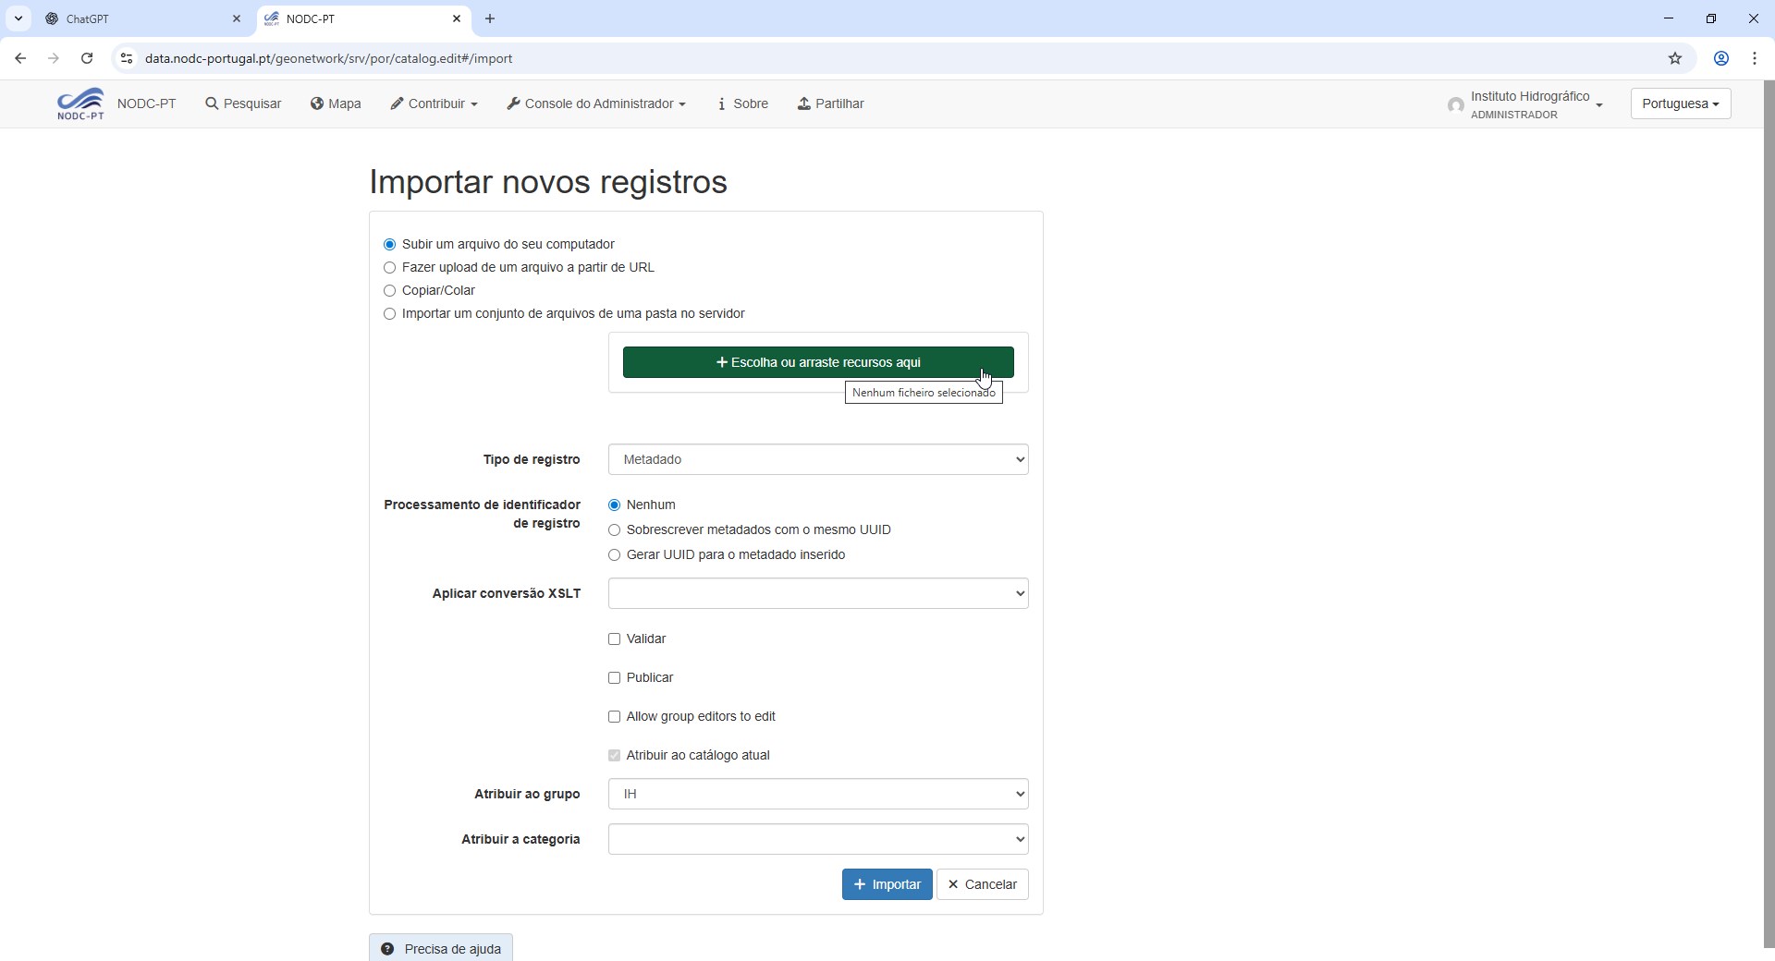
Task: Click the Importar button
Action: point(887,884)
